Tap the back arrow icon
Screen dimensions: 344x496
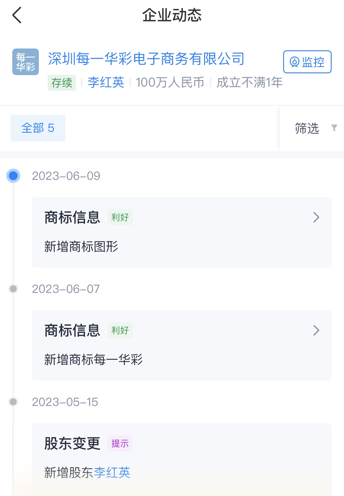point(17,15)
